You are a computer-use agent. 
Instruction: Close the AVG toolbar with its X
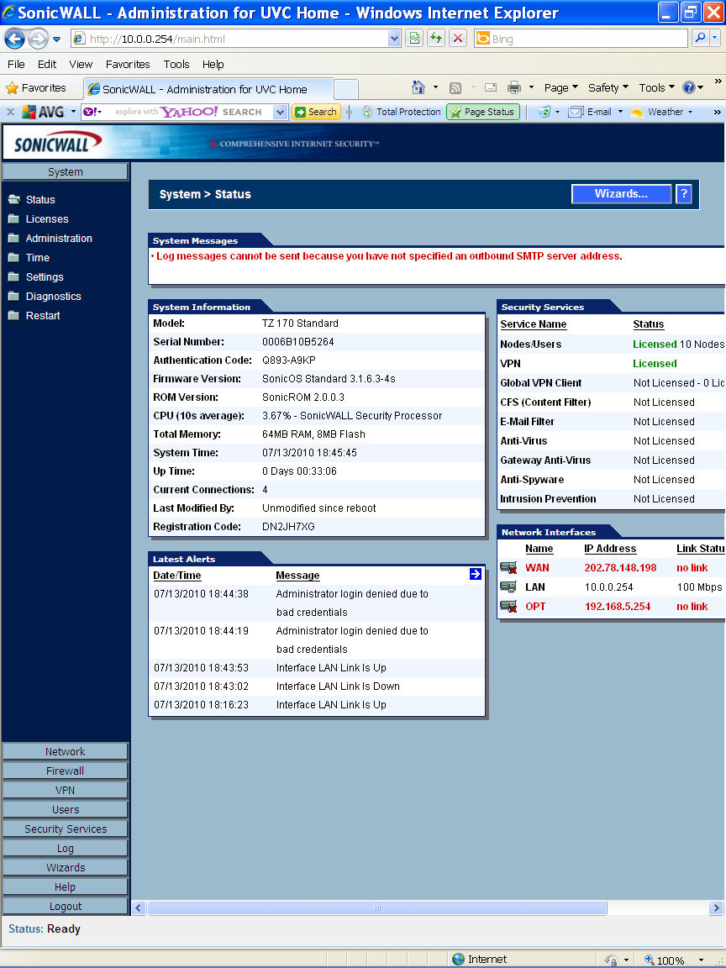(10, 112)
